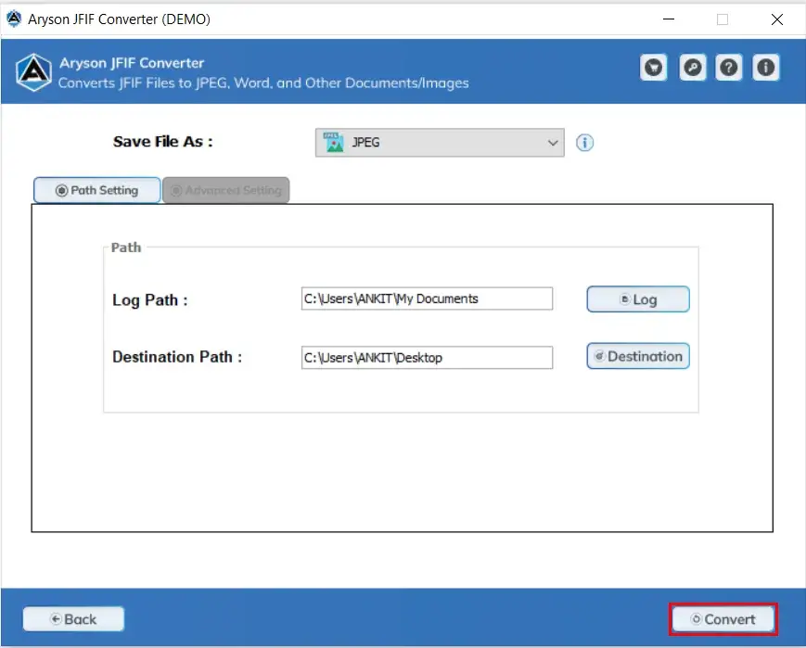The width and height of the screenshot is (806, 648).
Task: Click the 'Aryson JFIF Converter' header title
Action: tap(132, 63)
